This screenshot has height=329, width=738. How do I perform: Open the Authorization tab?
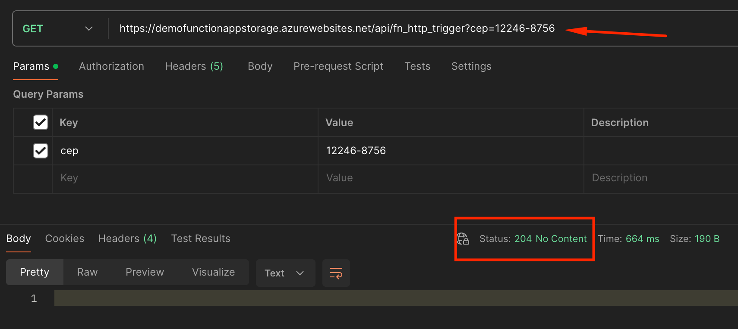point(111,66)
